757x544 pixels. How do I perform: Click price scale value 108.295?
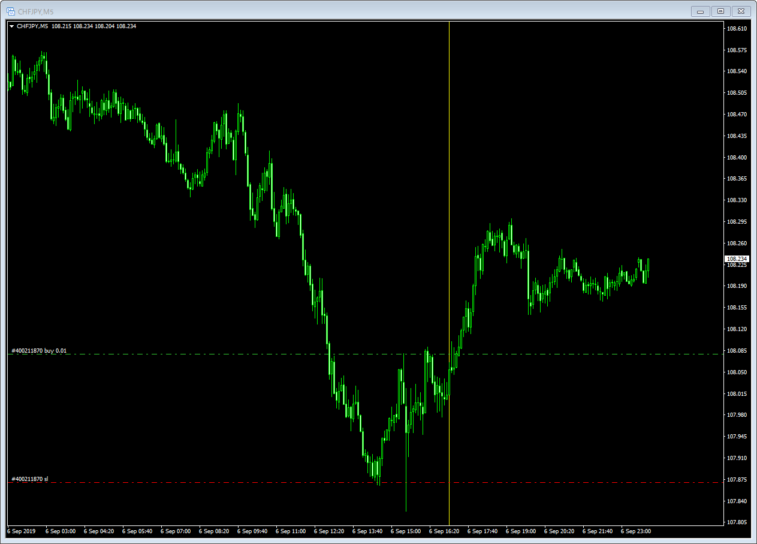[737, 222]
